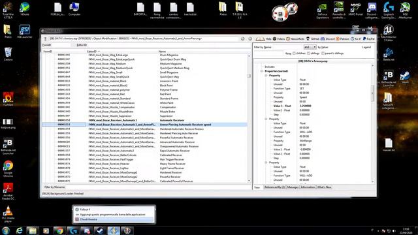Click the FormID search field
The image size is (418, 235).
[62, 45]
